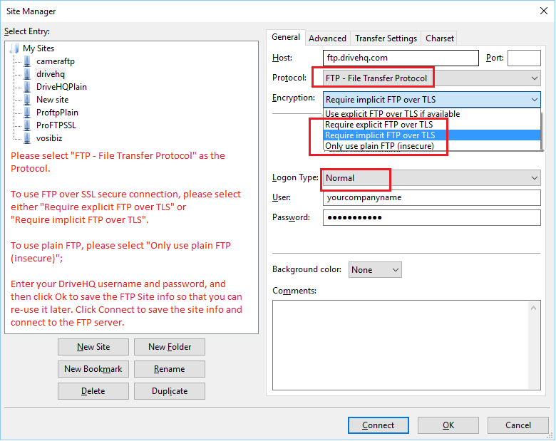Open the Protocol dropdown

[431, 78]
